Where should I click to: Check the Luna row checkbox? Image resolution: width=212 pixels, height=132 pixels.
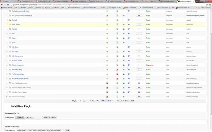point(10,38)
